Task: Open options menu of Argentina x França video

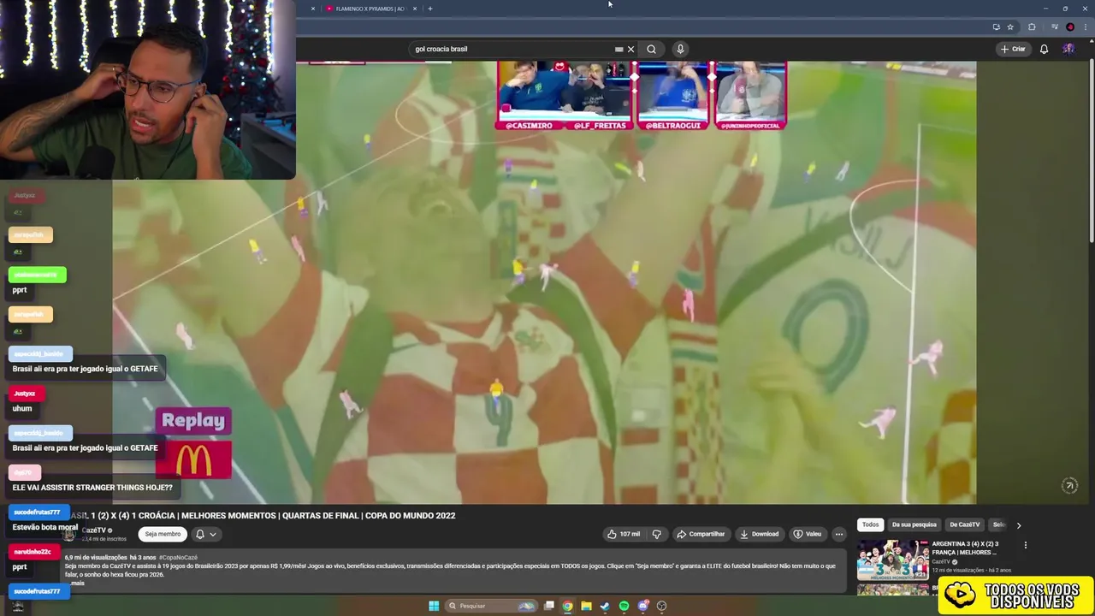Action: (1025, 545)
